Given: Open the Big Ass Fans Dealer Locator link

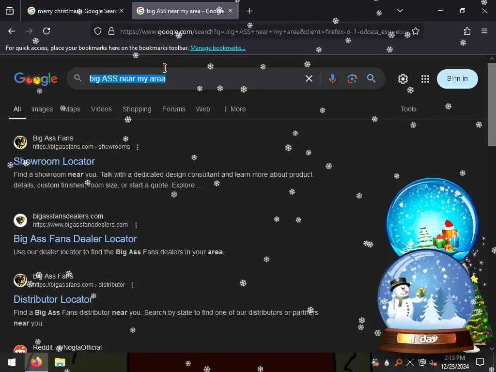Looking at the screenshot, I should coord(75,239).
